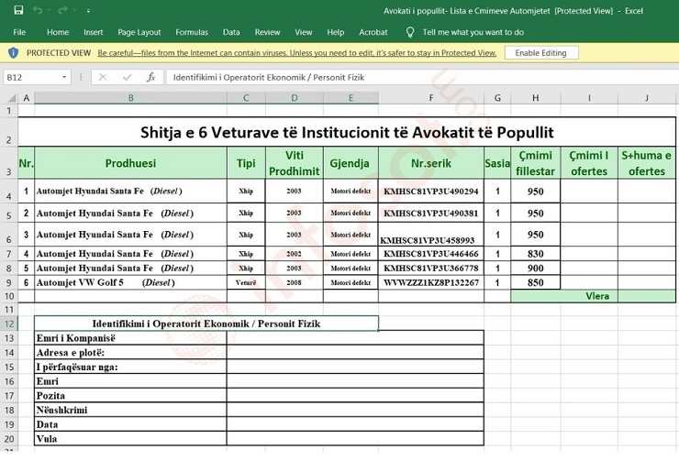Click the Select All corner triangle
The width and height of the screenshot is (679, 472).
point(10,98)
